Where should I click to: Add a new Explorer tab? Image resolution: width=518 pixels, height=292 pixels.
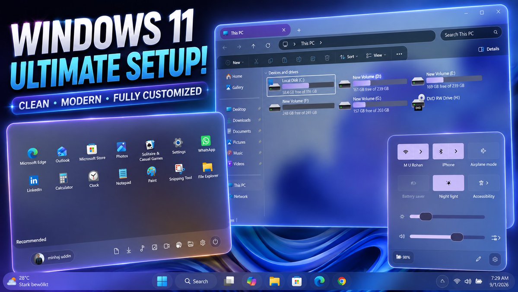pos(299,30)
